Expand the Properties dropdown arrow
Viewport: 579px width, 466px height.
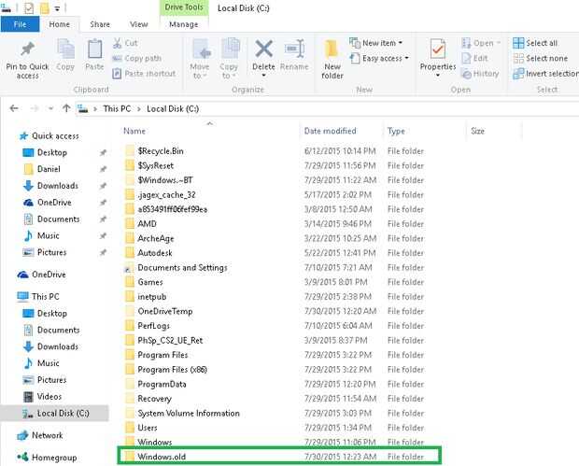point(438,76)
